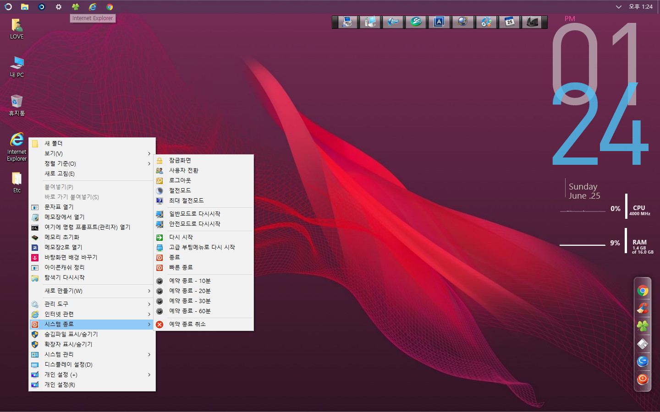Open File Explorer from top taskbar
The image size is (660, 412).
click(25, 7)
